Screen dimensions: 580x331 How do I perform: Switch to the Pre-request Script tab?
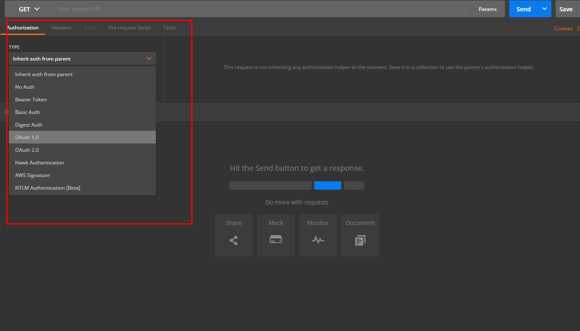click(129, 27)
